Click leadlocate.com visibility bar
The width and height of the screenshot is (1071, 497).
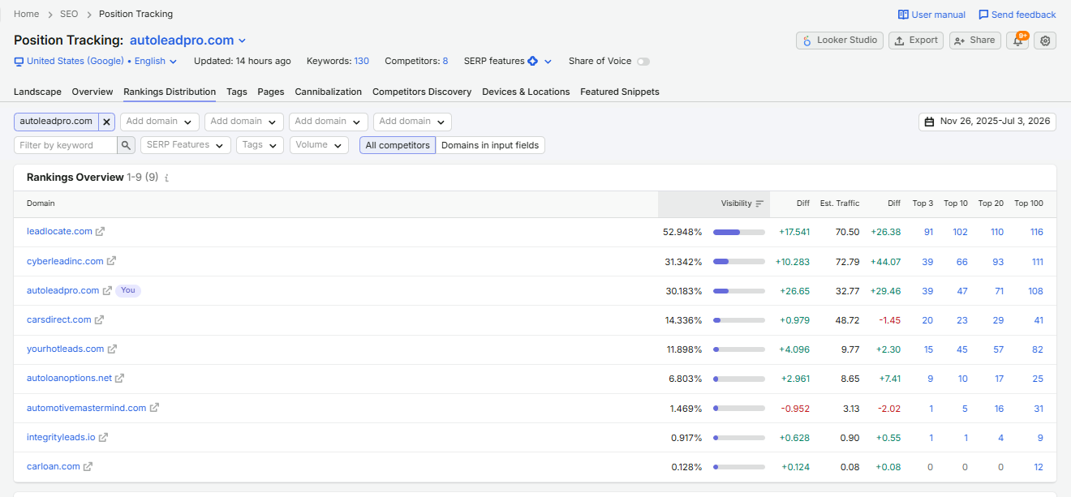tap(738, 232)
